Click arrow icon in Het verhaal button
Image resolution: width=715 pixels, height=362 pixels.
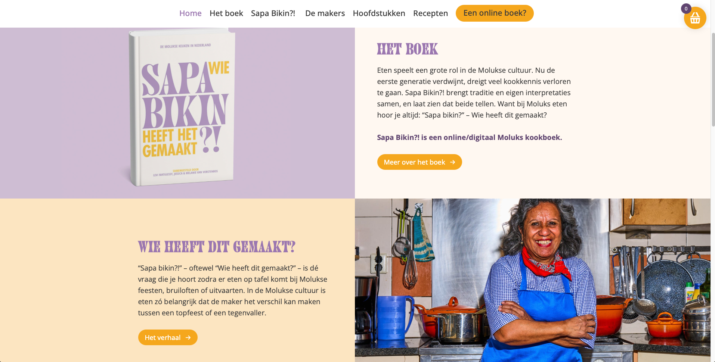(188, 338)
